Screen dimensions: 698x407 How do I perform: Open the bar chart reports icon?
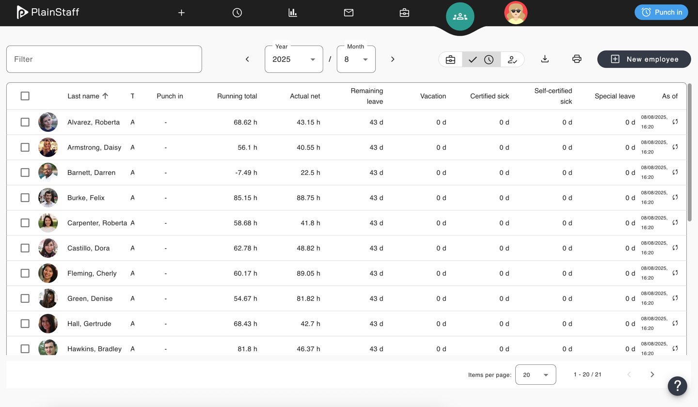(293, 13)
